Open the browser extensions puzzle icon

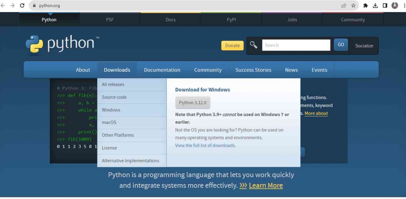[365, 5]
